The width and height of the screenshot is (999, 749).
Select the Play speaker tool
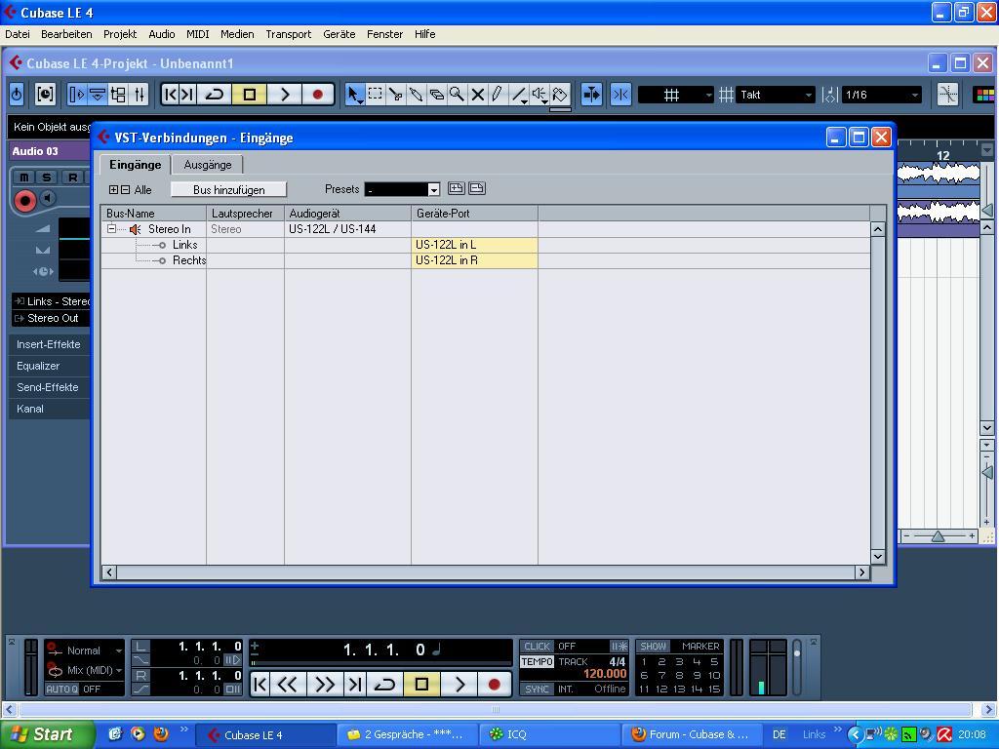pos(539,95)
